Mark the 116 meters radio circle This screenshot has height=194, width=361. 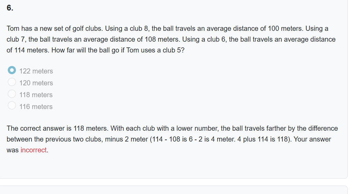click(12, 106)
